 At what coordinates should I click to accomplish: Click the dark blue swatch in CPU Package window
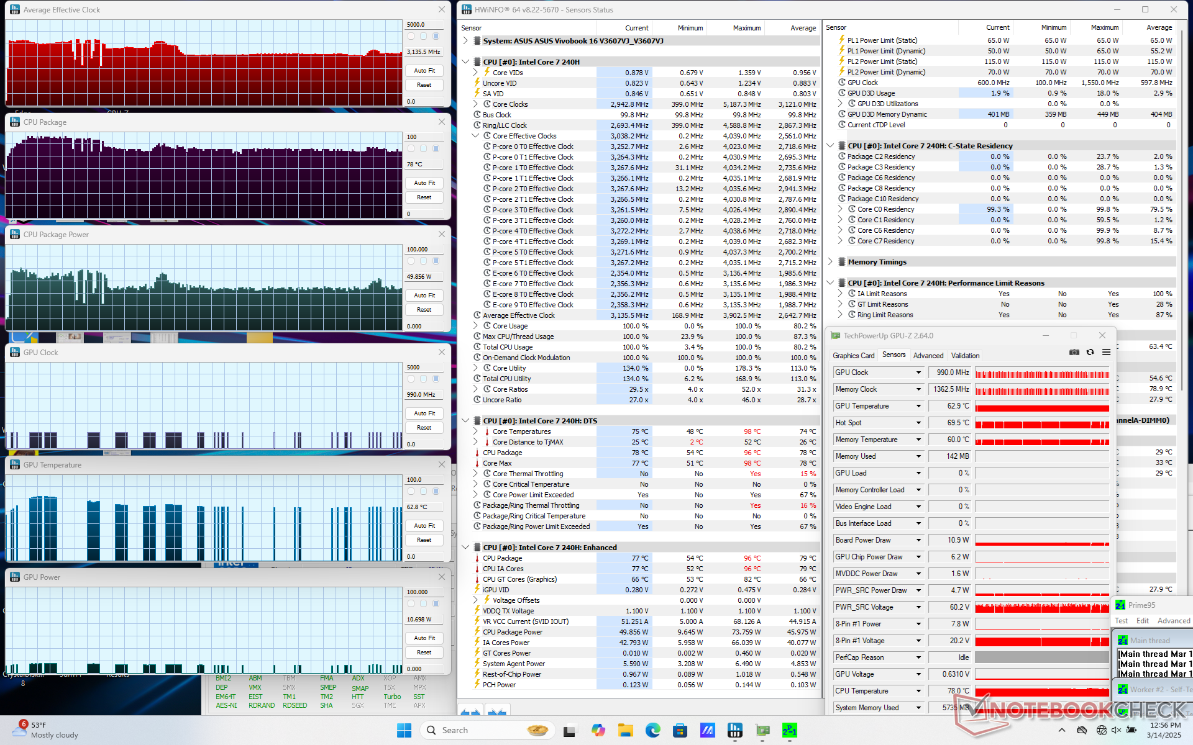[x=436, y=148]
